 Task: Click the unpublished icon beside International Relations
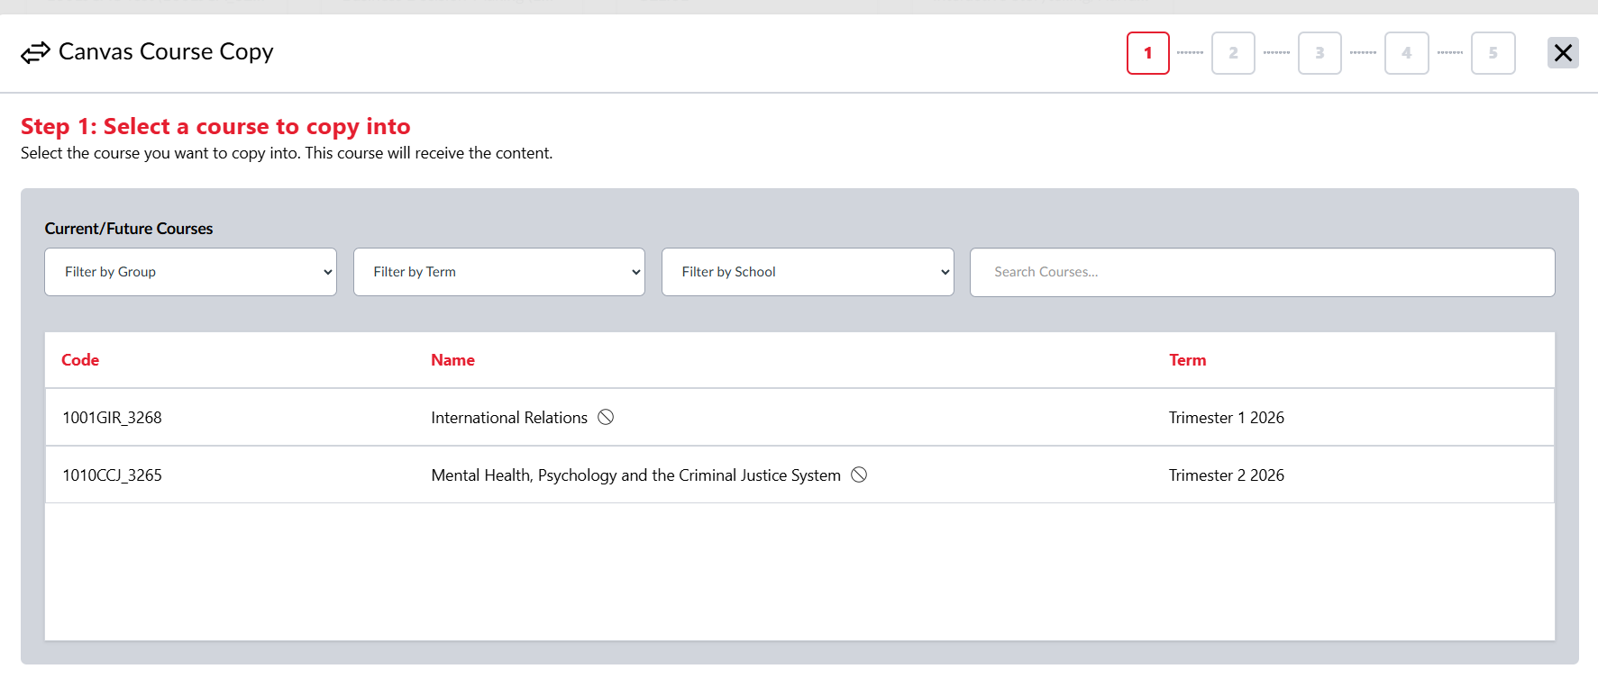tap(606, 417)
